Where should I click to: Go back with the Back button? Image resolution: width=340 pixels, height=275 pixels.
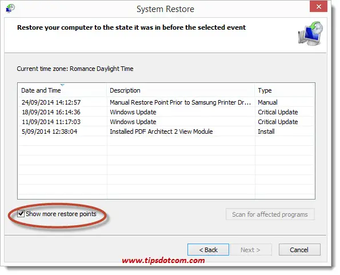(x=208, y=250)
